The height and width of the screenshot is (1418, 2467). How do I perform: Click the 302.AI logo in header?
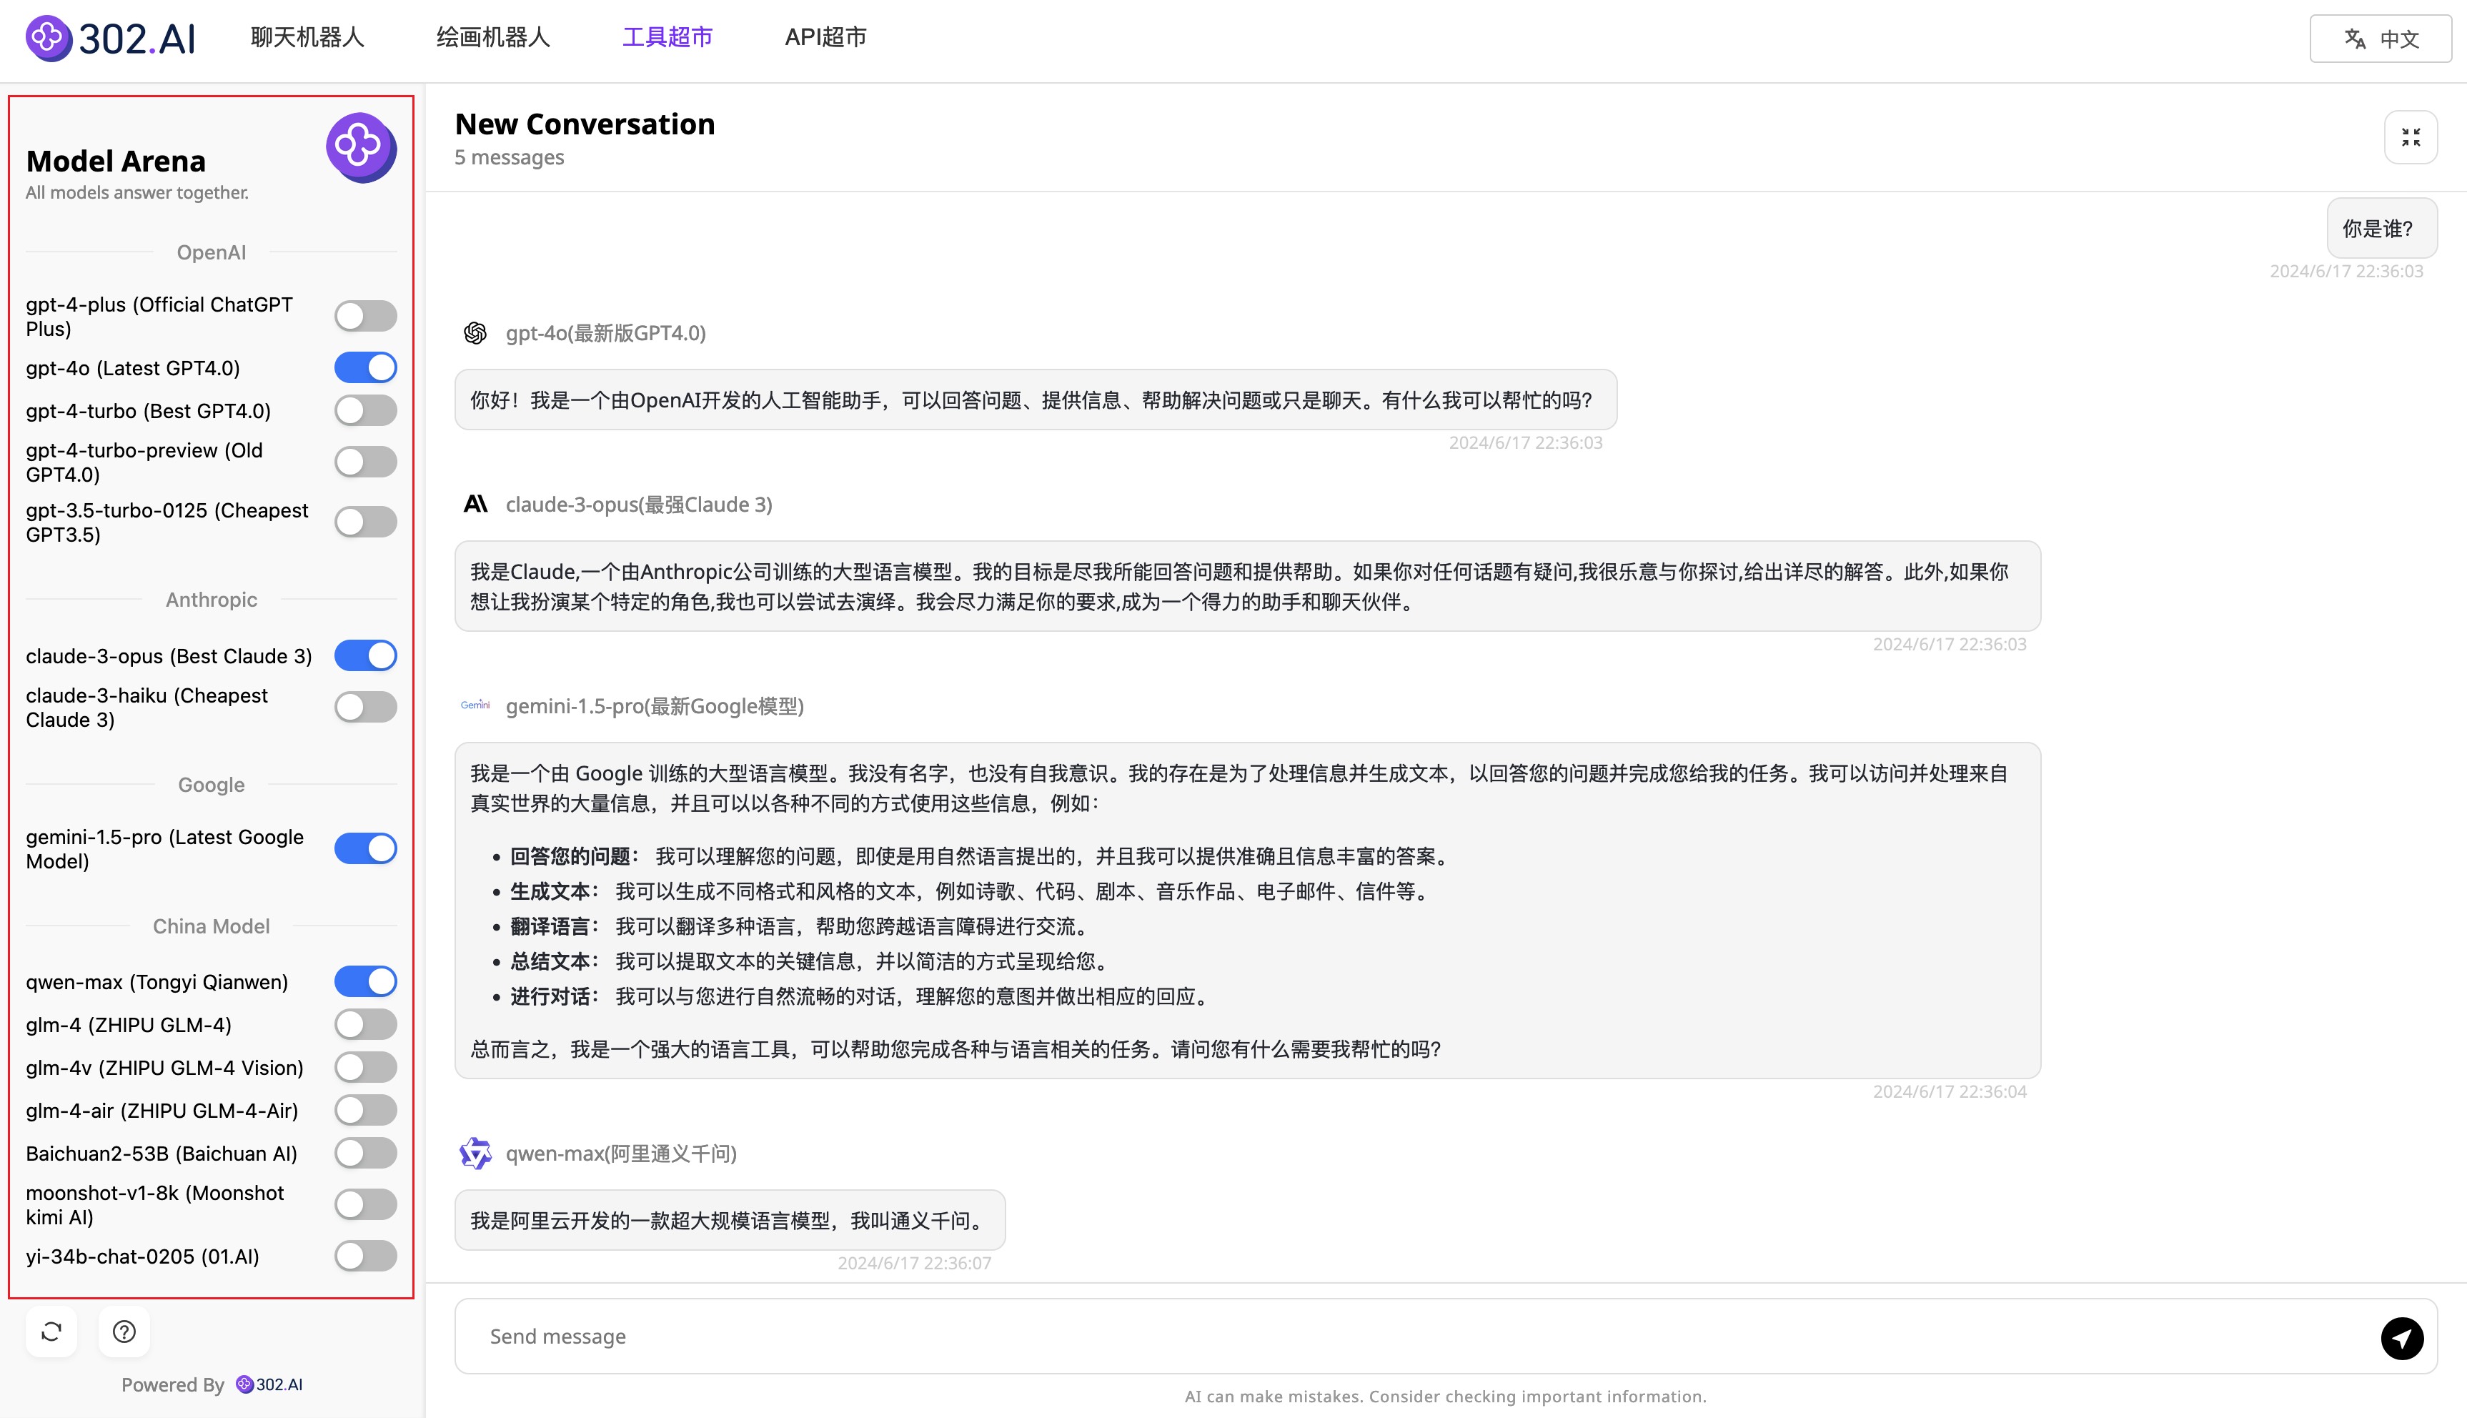110,39
